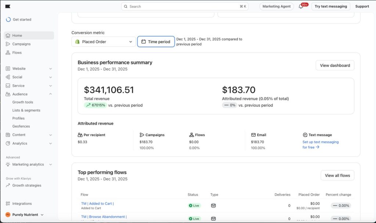Click the Klaviyo logo icon
The image size is (376, 223).
click(8, 6)
